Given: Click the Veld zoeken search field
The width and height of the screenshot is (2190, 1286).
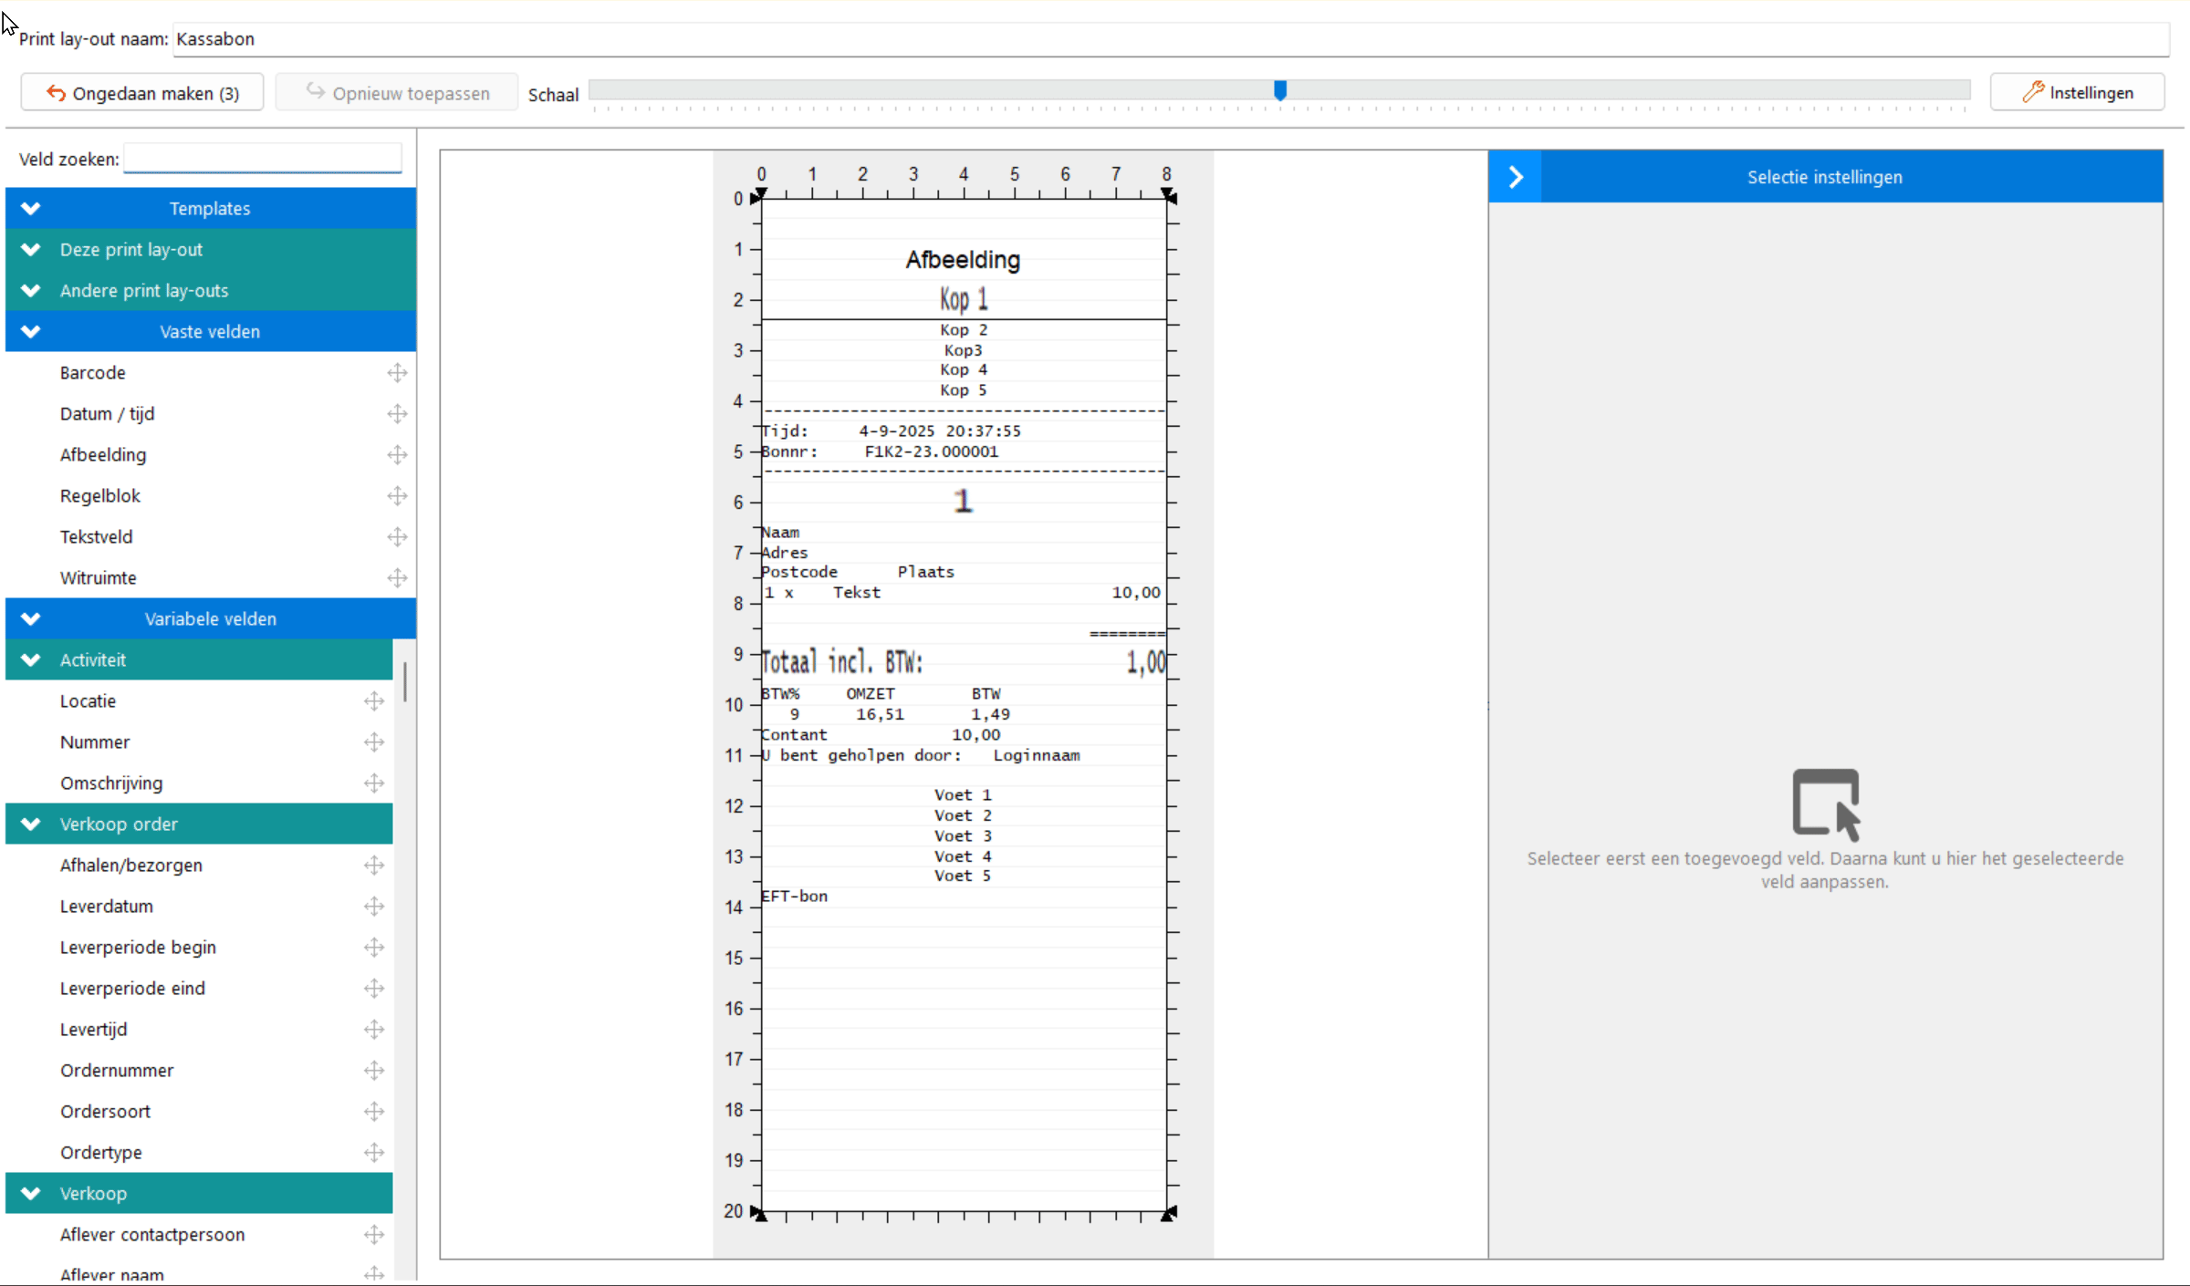Looking at the screenshot, I should pyautogui.click(x=263, y=159).
